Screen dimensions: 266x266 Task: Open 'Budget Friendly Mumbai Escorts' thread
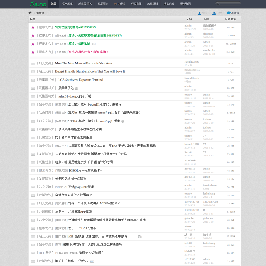coord(90,71)
